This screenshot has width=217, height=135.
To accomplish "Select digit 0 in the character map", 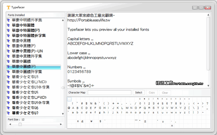I will 140,103.
